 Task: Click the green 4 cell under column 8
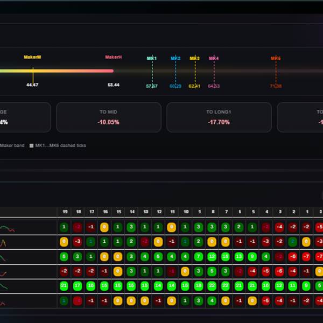click(x=212, y=301)
